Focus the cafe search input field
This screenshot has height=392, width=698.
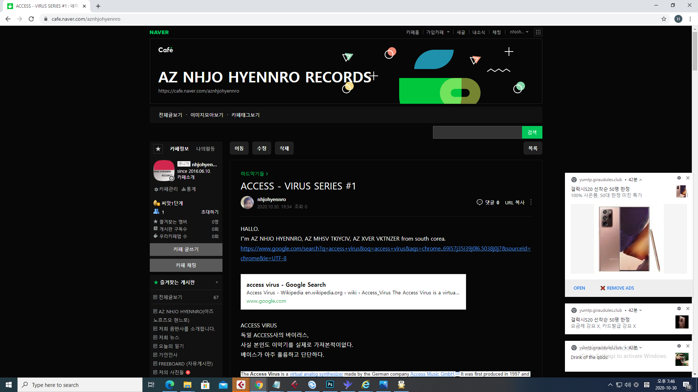(x=477, y=132)
